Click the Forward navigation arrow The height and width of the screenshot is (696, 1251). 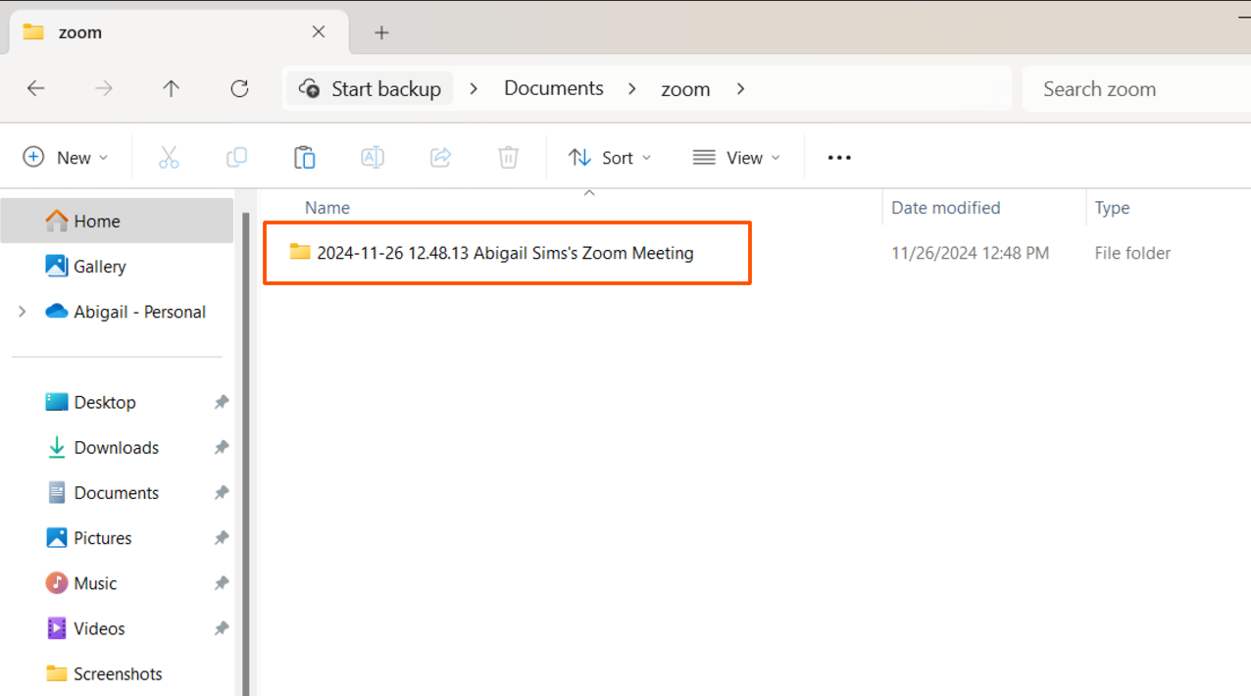pyautogui.click(x=104, y=89)
